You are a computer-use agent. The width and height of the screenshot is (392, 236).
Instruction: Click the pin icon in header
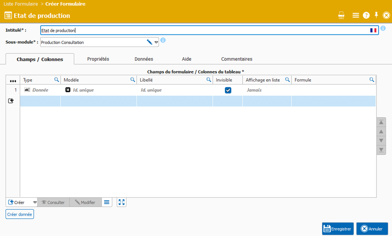(x=376, y=15)
